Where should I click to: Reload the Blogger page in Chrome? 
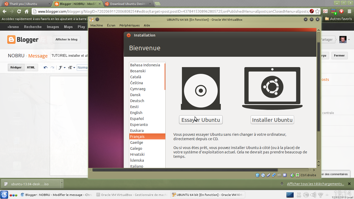[x=19, y=11]
